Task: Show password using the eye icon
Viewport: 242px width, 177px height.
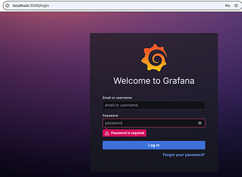Action: click(200, 123)
